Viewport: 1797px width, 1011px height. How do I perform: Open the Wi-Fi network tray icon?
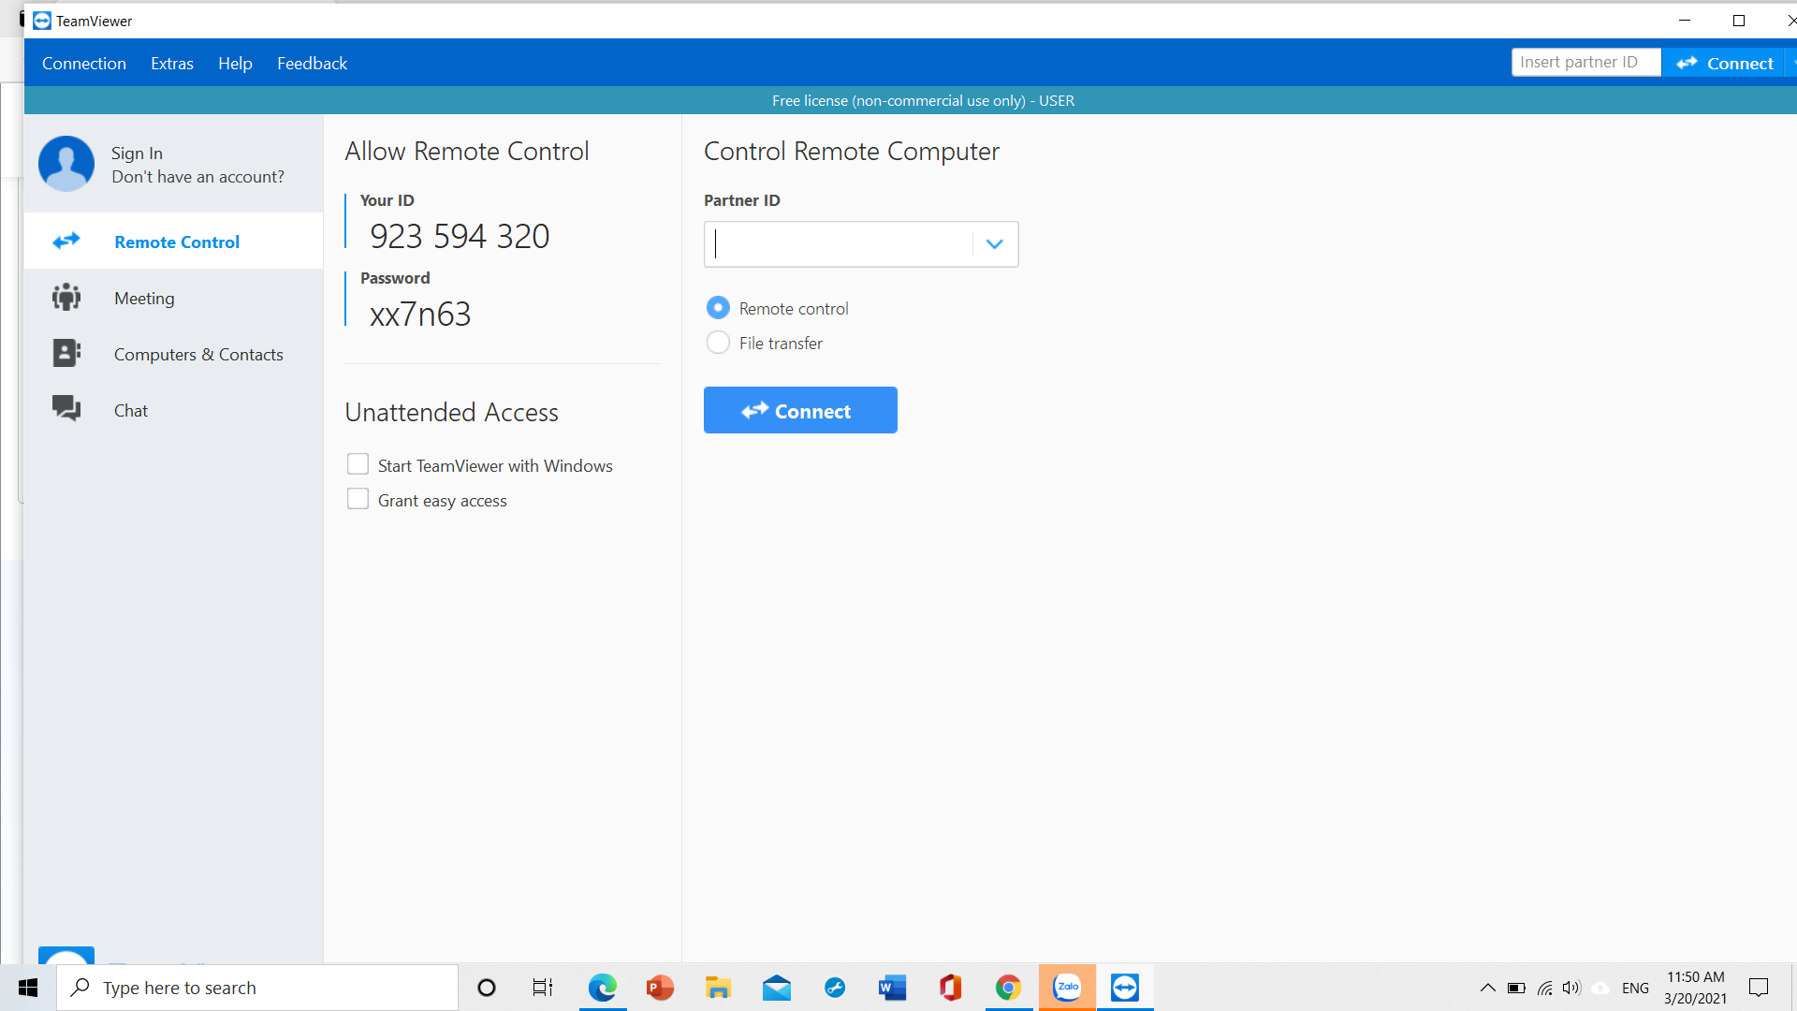pos(1545,988)
